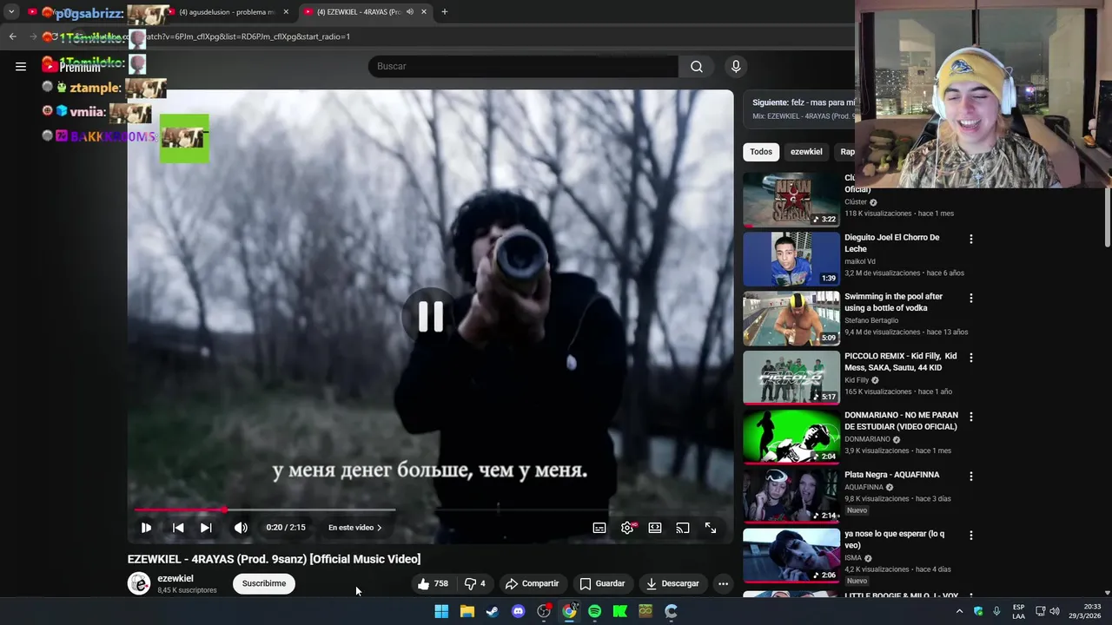The height and width of the screenshot is (625, 1112).
Task: Switch to the agusdelusion browser tab
Action: tap(226, 12)
